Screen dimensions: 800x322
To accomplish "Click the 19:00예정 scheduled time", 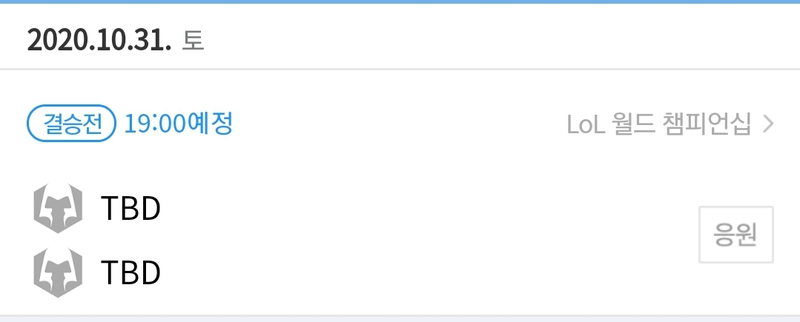I will click(179, 124).
